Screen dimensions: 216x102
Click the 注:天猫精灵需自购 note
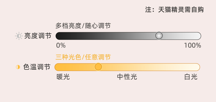click(x=174, y=10)
